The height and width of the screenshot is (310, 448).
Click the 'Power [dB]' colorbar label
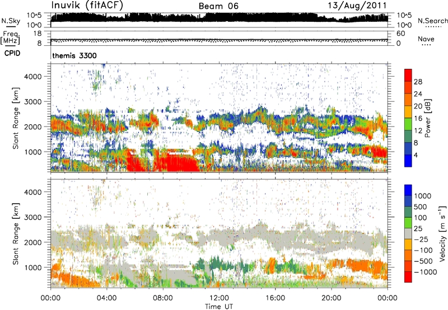[428, 118]
